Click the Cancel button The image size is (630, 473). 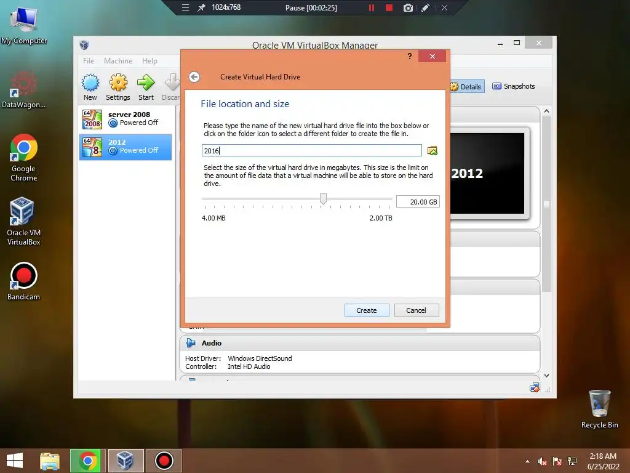(417, 310)
